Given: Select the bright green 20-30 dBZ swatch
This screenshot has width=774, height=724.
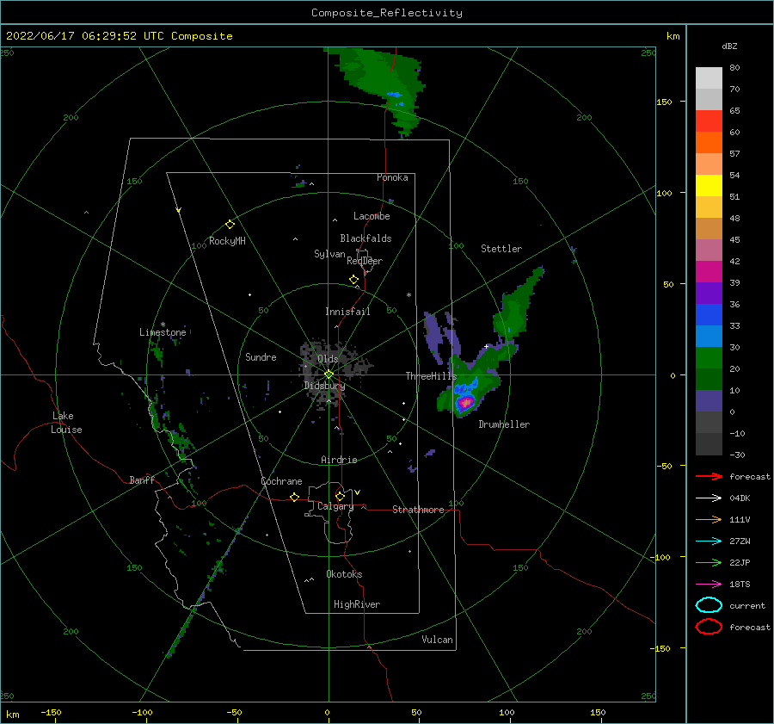Looking at the screenshot, I should coord(709,357).
